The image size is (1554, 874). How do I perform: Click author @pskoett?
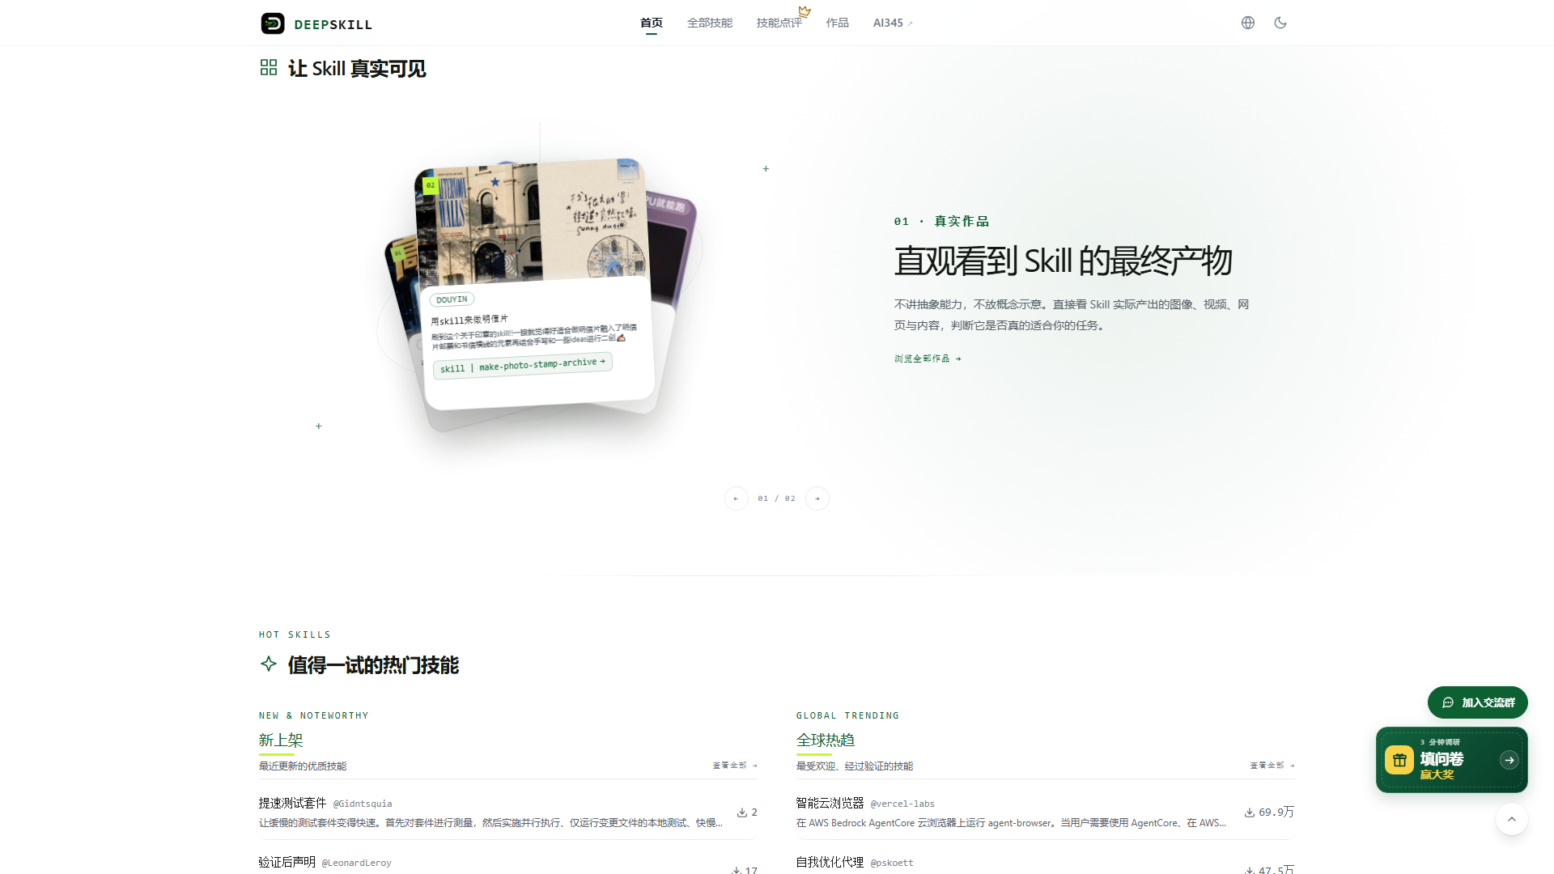pyautogui.click(x=892, y=863)
